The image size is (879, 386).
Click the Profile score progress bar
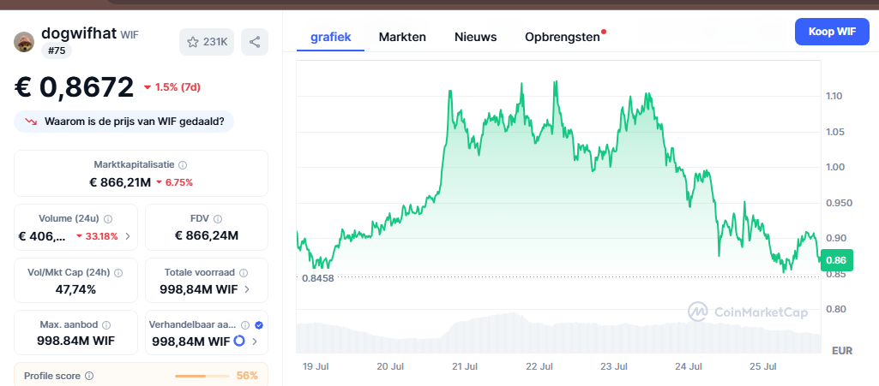pyautogui.click(x=202, y=376)
